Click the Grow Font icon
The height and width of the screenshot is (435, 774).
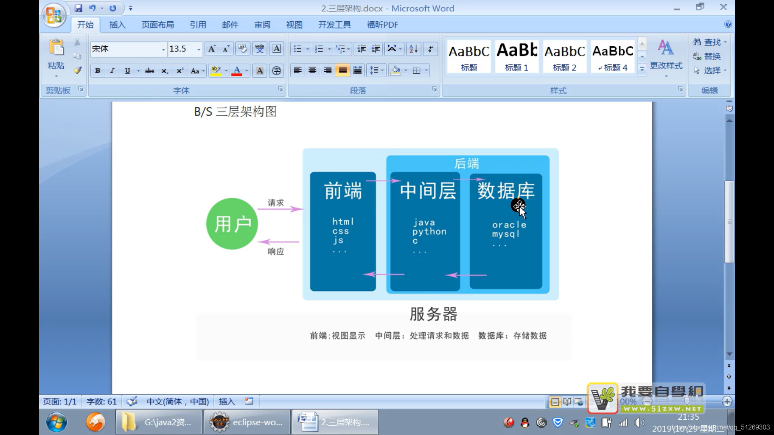click(212, 49)
